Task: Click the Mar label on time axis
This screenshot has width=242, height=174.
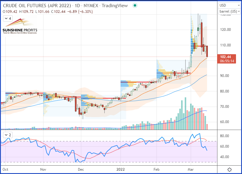Action: tap(191, 170)
